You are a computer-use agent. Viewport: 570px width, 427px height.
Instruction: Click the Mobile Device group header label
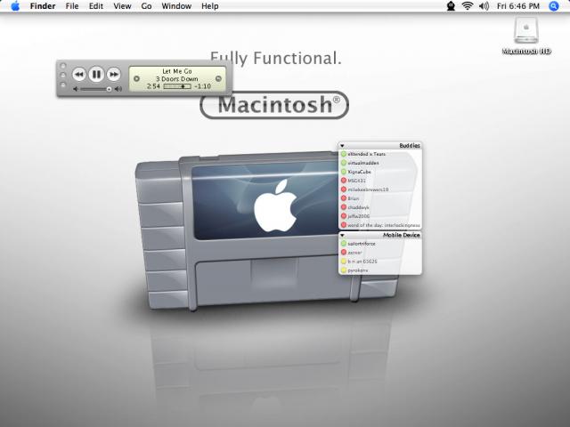point(402,235)
